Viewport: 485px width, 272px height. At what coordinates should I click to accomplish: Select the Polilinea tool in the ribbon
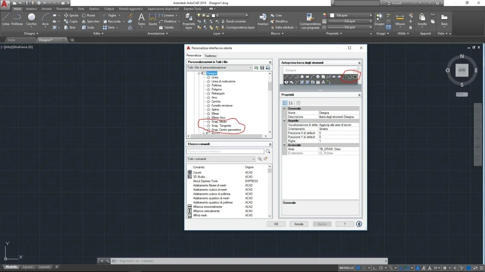click(17, 20)
